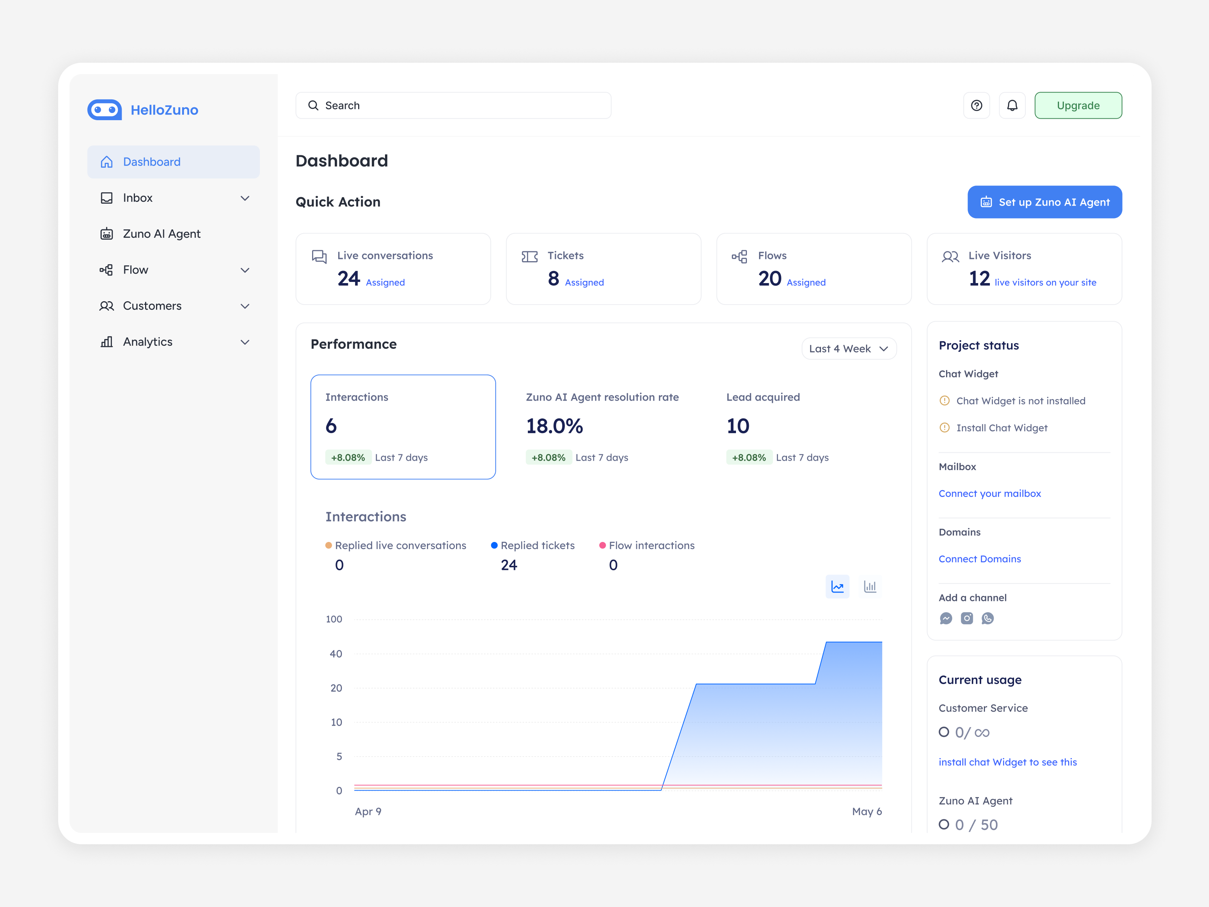Viewport: 1209px width, 907px height.
Task: Click the Inbox tray icon in sidebar
Action: point(107,198)
